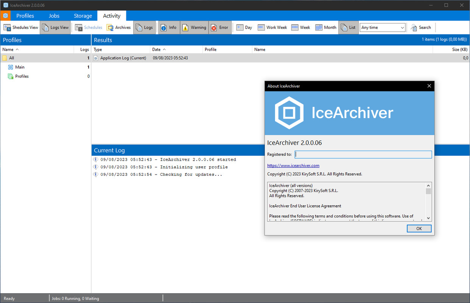Viewport: 470px width, 303px height.
Task: Sort Results by Name column header
Action: click(x=342, y=50)
